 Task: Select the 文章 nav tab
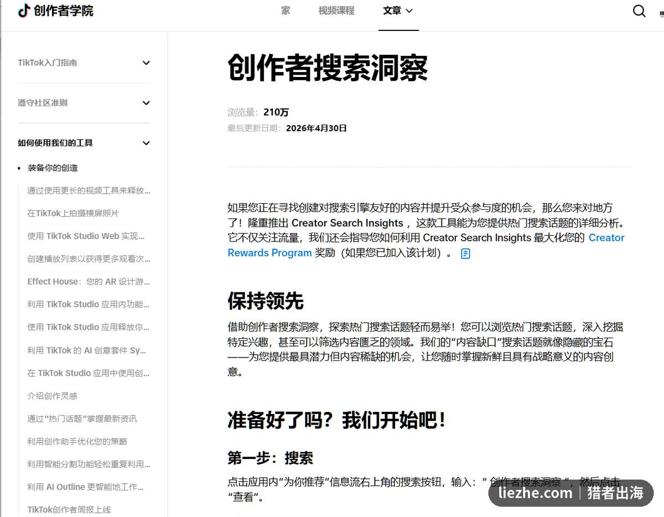[x=392, y=11]
